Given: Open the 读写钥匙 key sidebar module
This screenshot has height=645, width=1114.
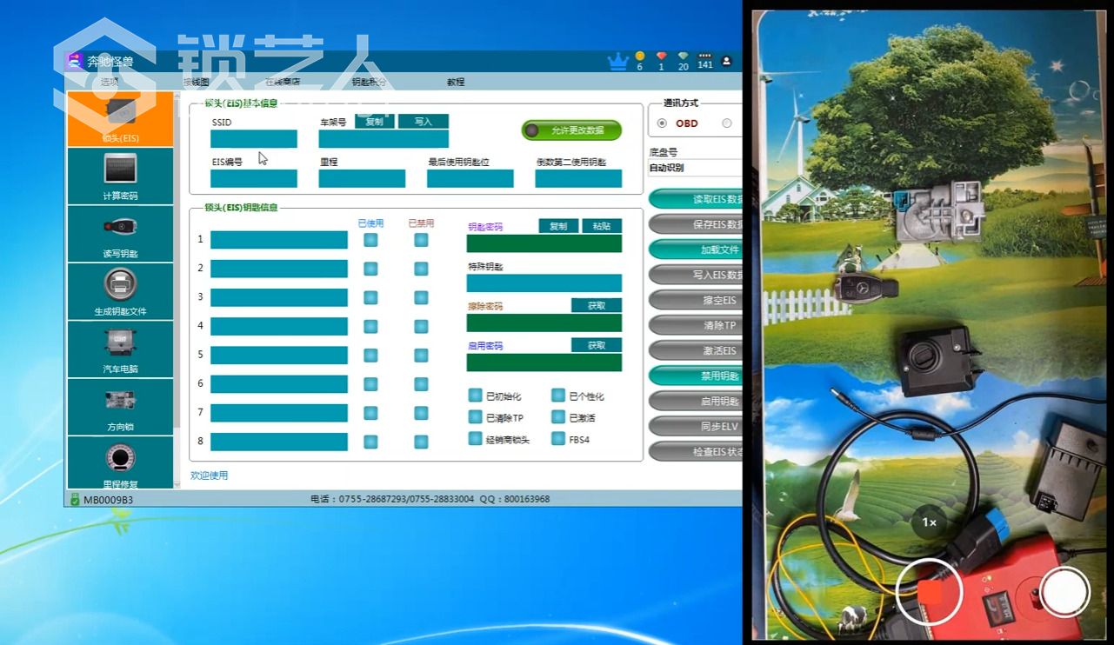Looking at the screenshot, I should (x=120, y=234).
